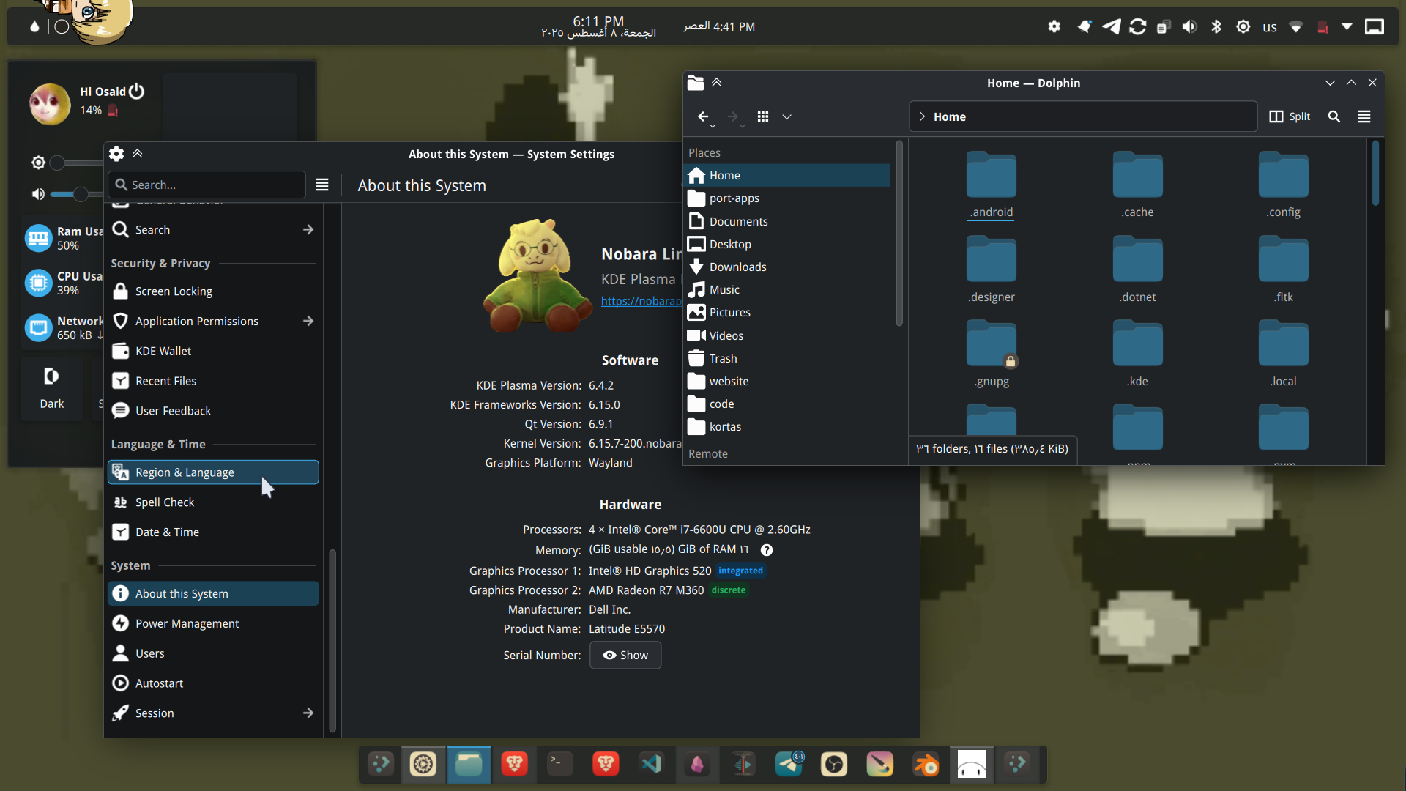
Task: Open Obsidian from the dock
Action: [697, 765]
